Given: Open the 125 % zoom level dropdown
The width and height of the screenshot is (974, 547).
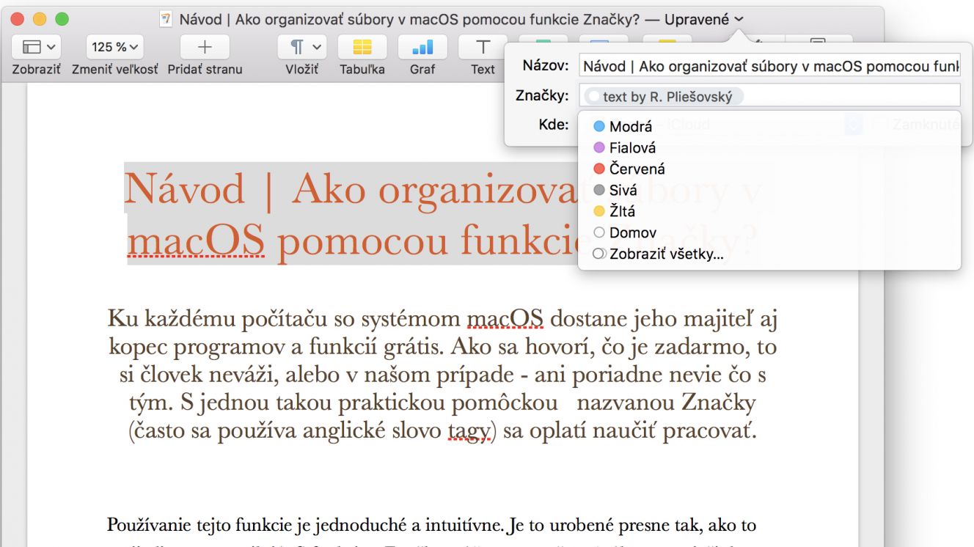Looking at the screenshot, I should point(115,47).
